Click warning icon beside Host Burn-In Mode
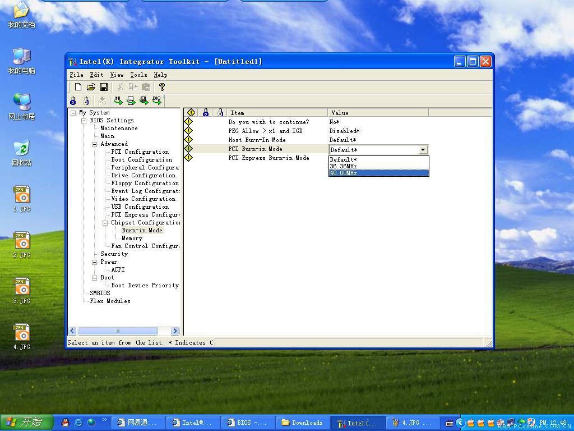 click(x=188, y=140)
